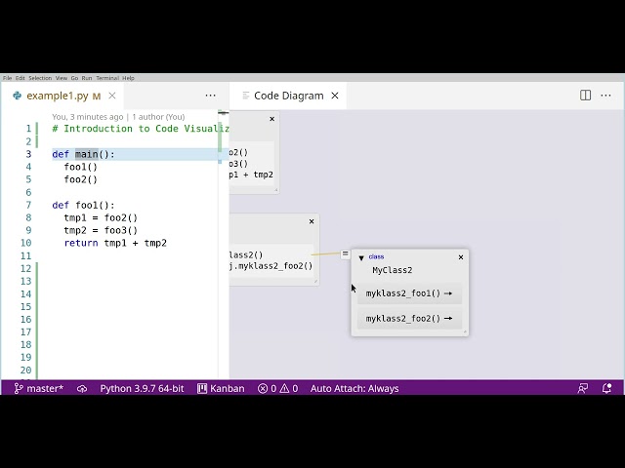Open the Go menu
Image resolution: width=625 pixels, height=468 pixels.
[x=74, y=78]
